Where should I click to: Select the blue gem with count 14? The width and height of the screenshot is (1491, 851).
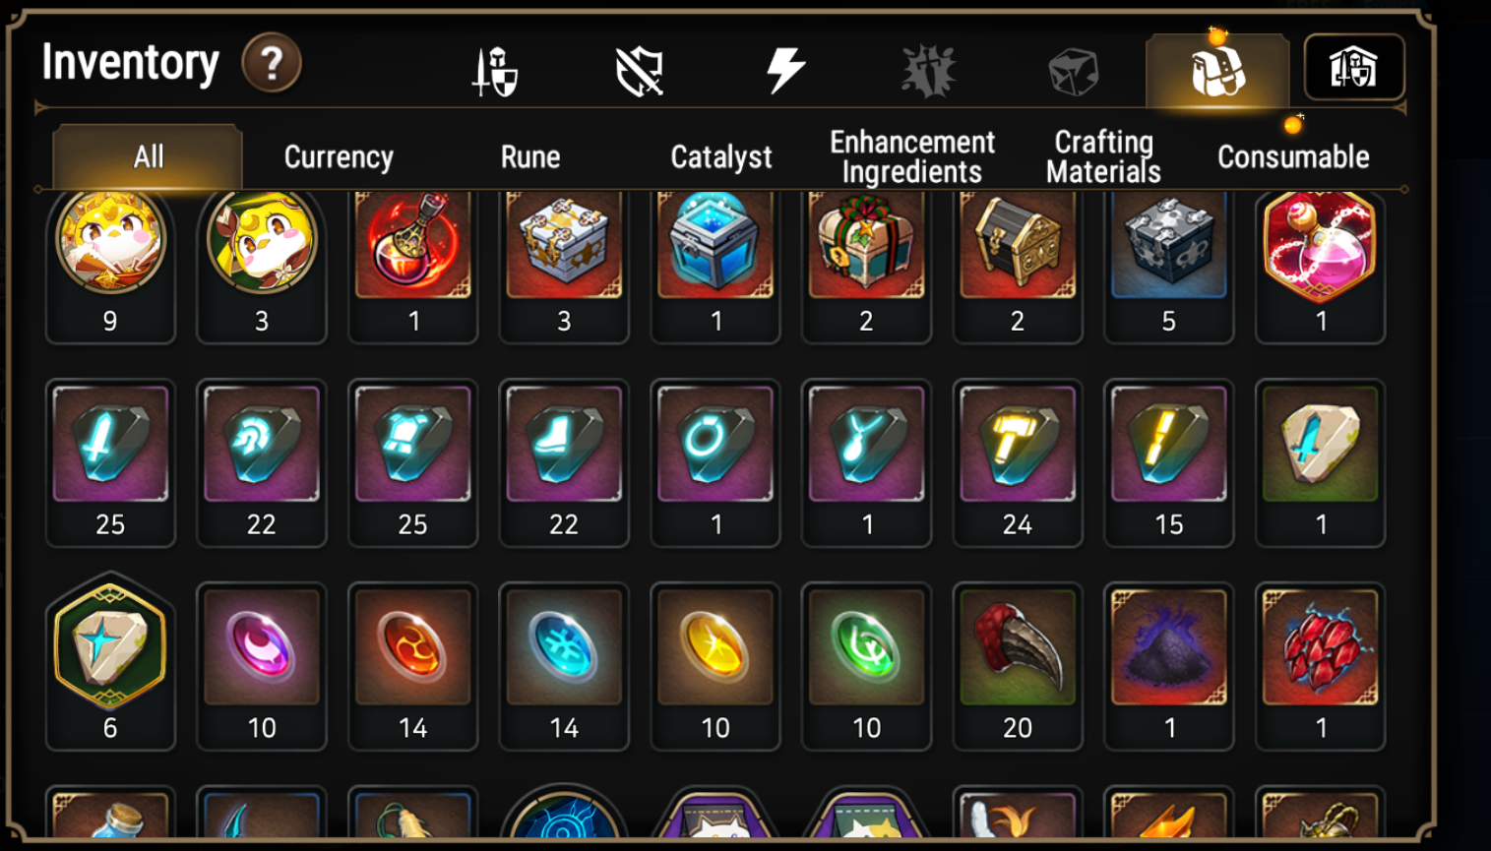(x=564, y=666)
